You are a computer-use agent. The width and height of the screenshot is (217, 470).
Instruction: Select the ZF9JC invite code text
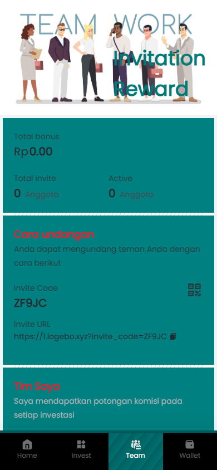point(30,303)
